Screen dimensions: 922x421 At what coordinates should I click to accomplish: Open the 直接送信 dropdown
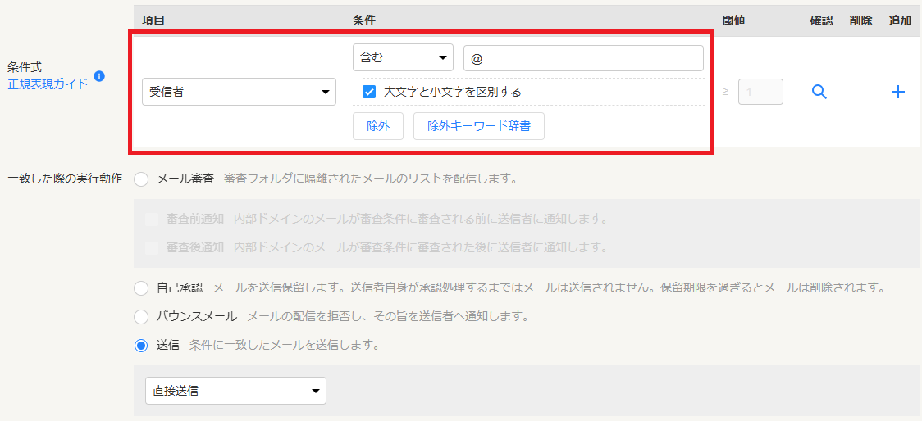point(235,391)
